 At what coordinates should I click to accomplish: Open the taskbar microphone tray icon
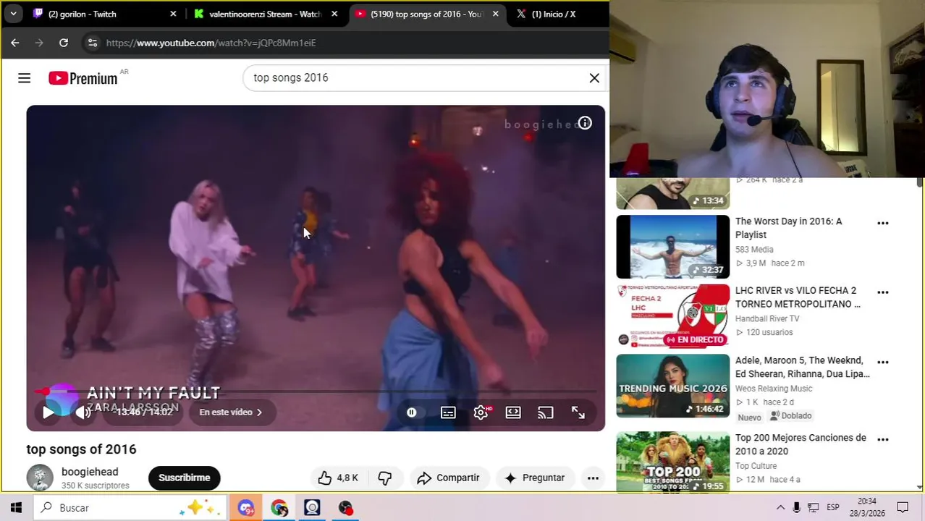[x=797, y=508]
